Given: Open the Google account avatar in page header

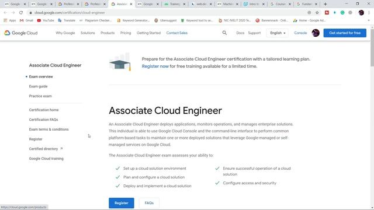Looking at the screenshot, I should click(316, 33).
